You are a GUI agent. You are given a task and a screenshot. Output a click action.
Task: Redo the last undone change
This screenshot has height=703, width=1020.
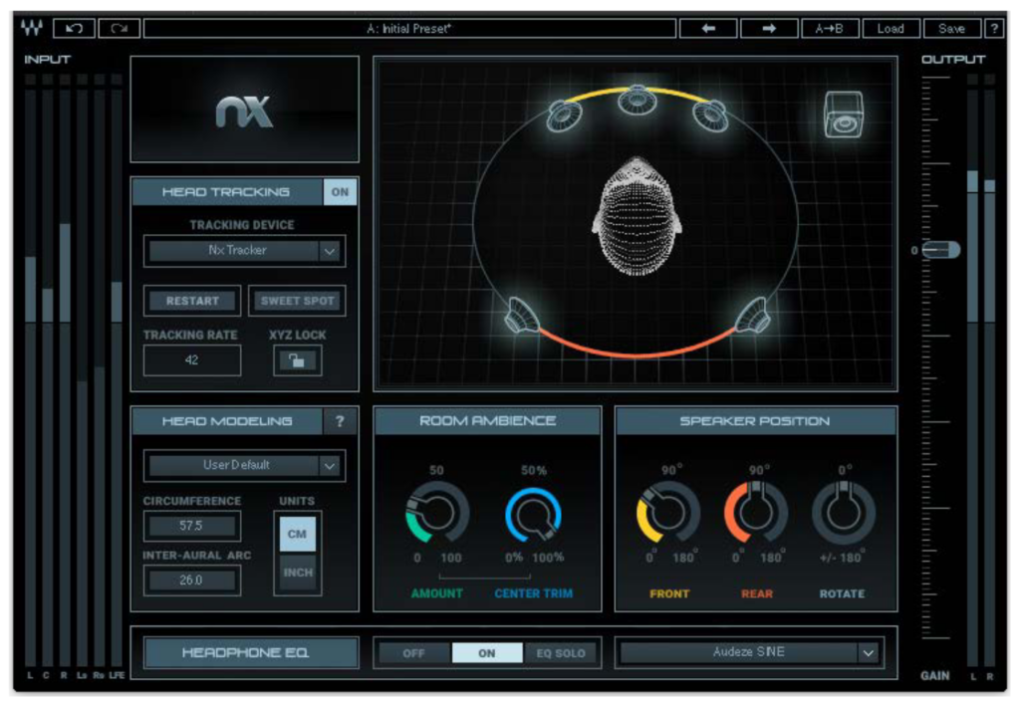tap(119, 29)
